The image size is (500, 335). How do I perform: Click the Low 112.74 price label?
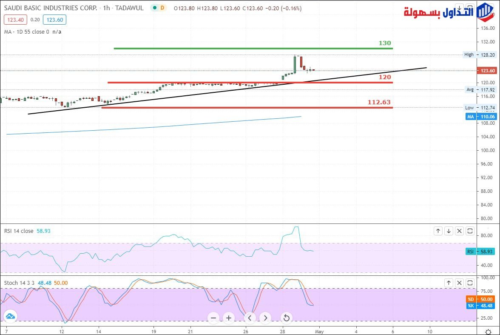coord(480,108)
